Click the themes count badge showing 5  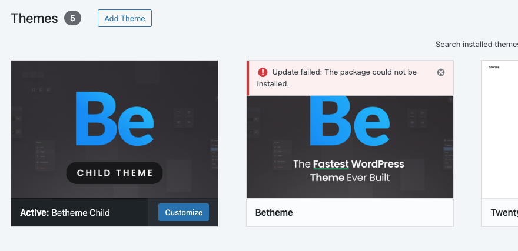72,18
